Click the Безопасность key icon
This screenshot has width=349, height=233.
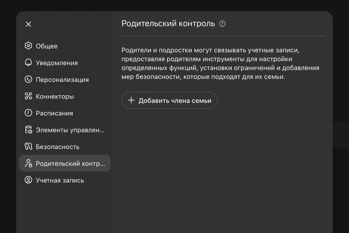pyautogui.click(x=28, y=147)
